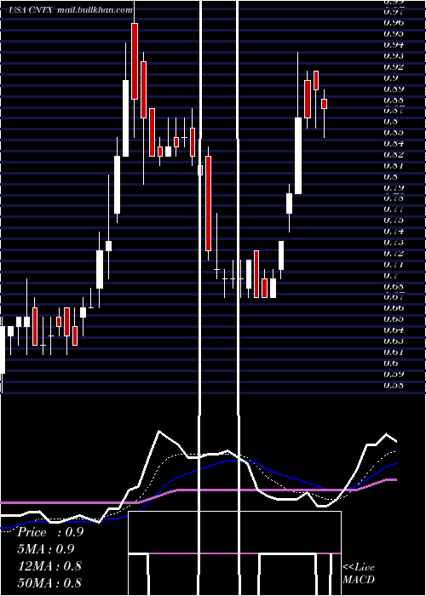Pick the 0.74 price axis value
The width and height of the screenshot is (426, 596).
393,231
